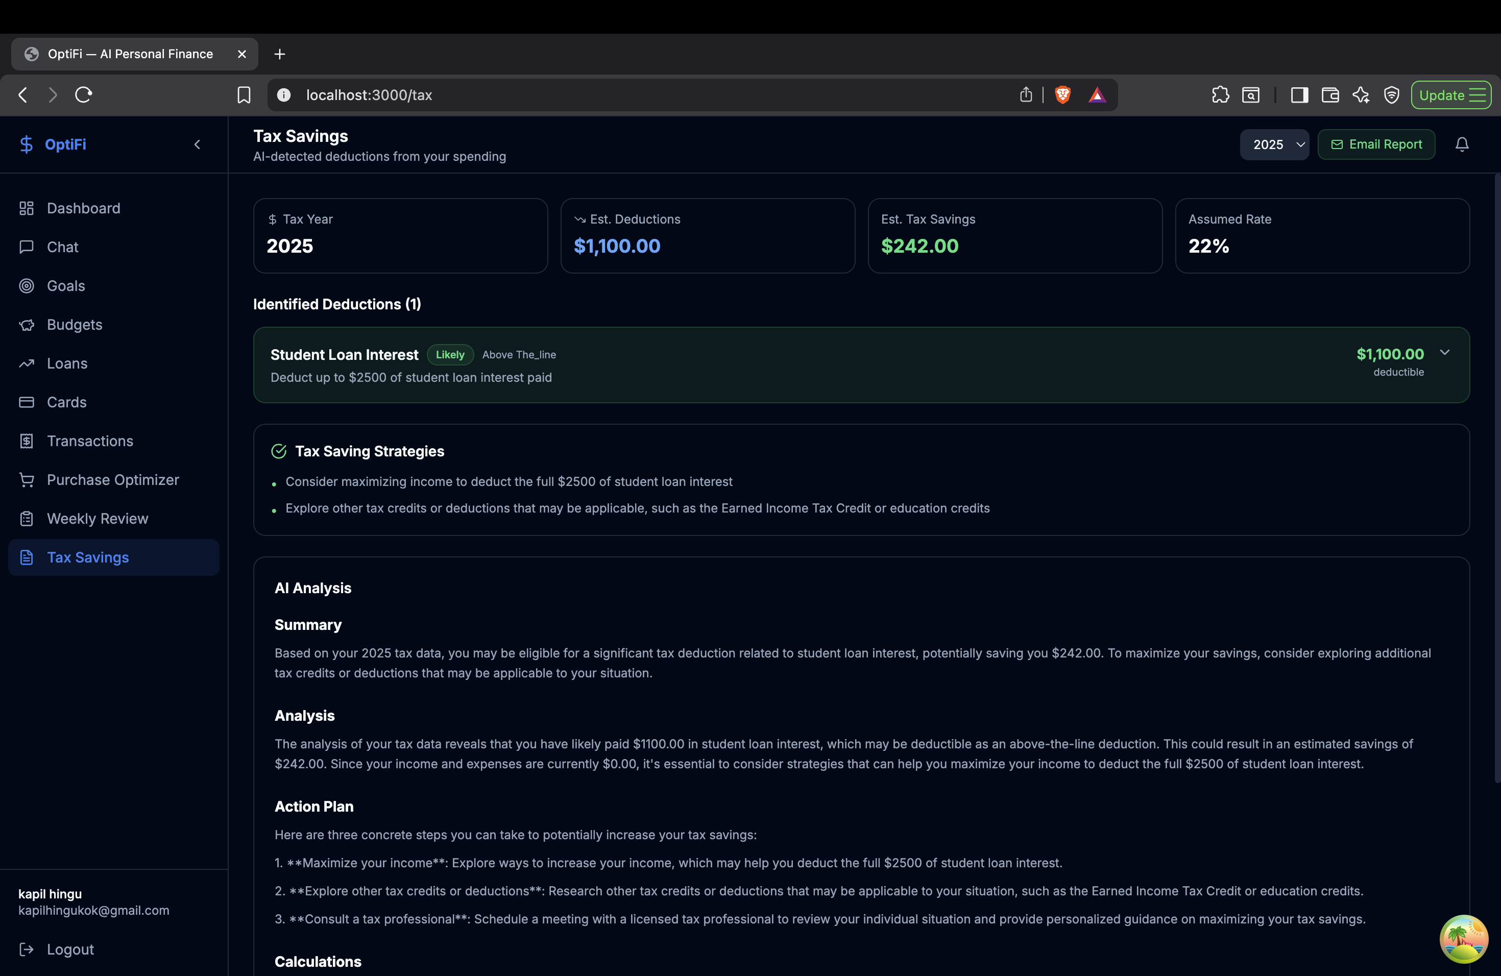This screenshot has height=976, width=1501.
Task: Click the Leo AI sparkle icon
Action: (1361, 94)
